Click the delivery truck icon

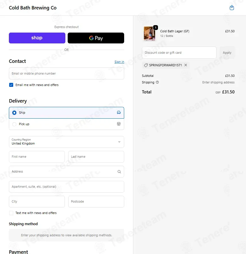pyautogui.click(x=119, y=112)
